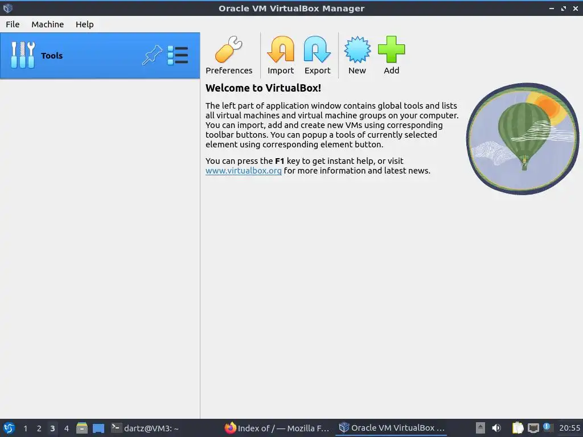
Task: Create a new VM with New
Action: [357, 55]
